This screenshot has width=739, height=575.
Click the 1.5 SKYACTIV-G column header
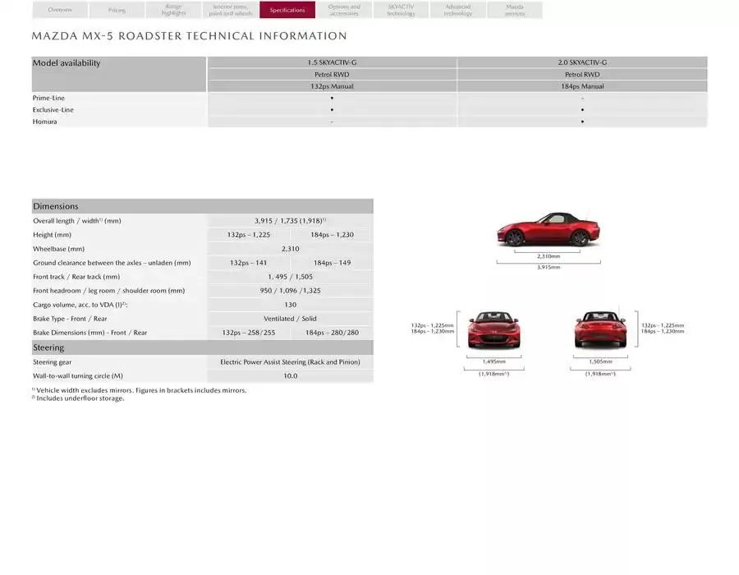332,62
